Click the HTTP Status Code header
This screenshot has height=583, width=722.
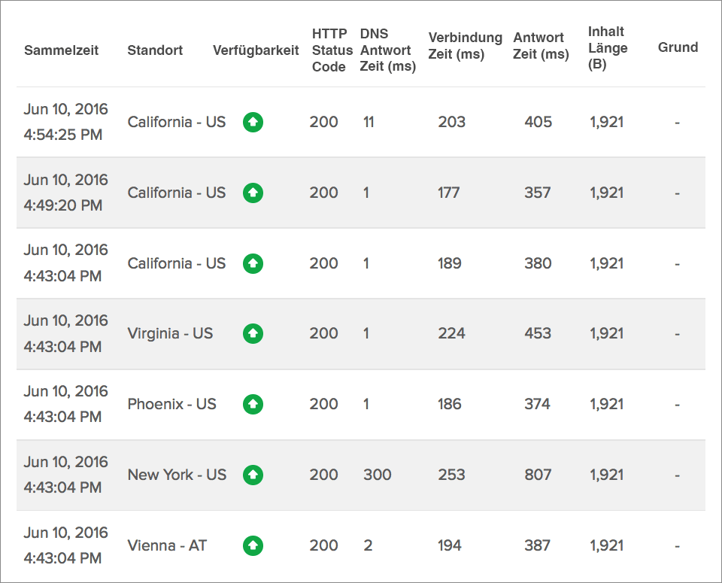(x=332, y=50)
